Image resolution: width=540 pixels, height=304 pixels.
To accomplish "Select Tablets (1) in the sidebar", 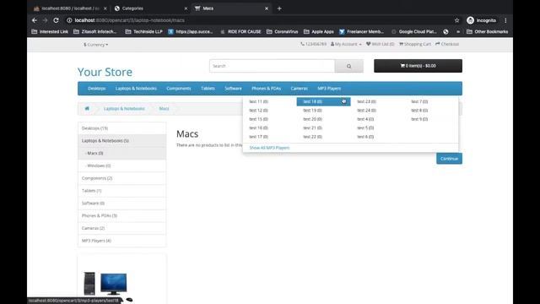I will (121, 191).
